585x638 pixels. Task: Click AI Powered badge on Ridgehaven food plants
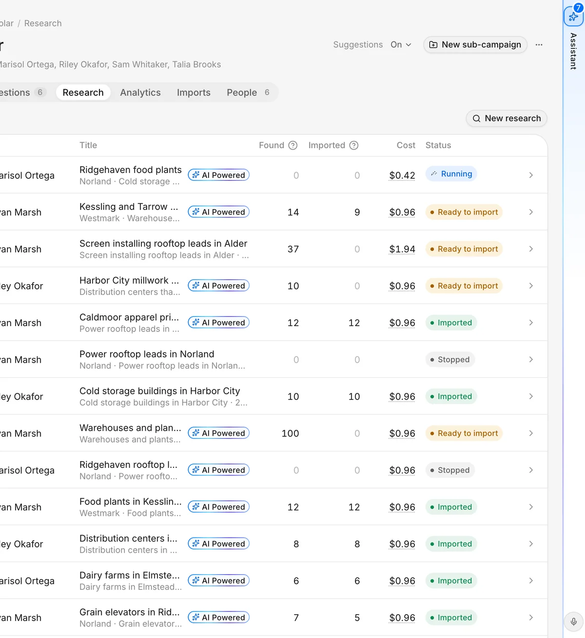(x=218, y=175)
